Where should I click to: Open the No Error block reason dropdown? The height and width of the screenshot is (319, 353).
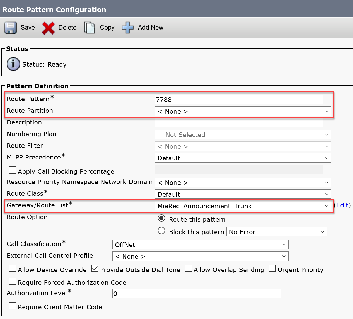(x=277, y=232)
